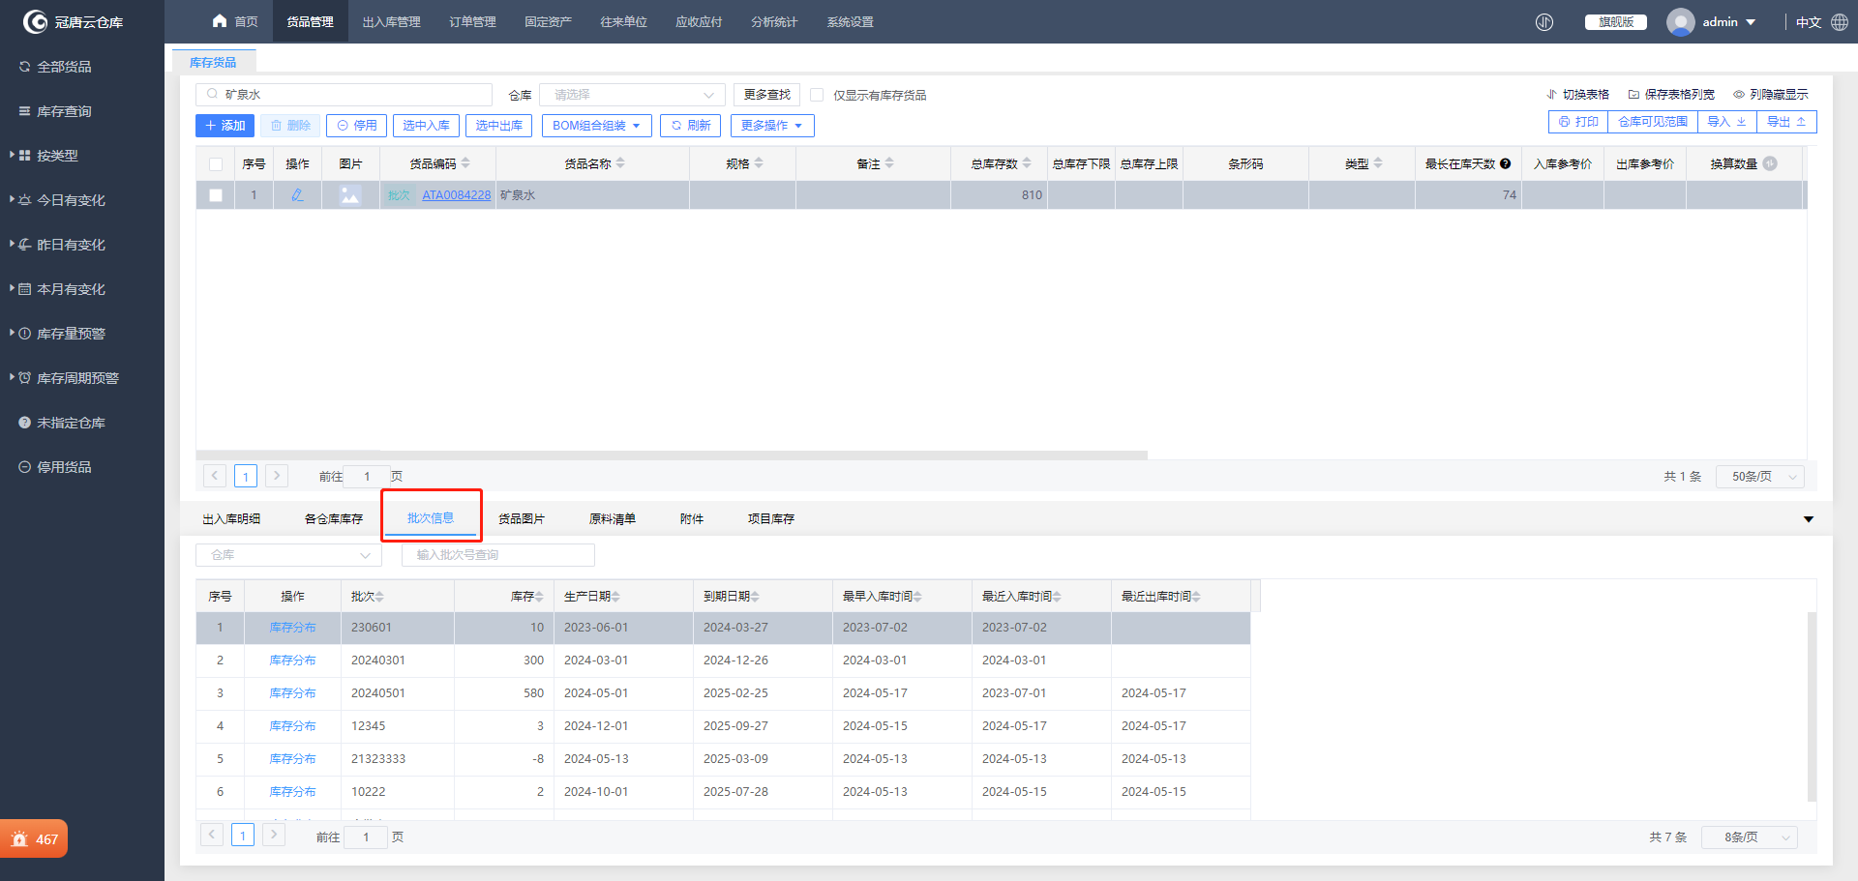Click the circular icon left of 旗舰版
Image resolution: width=1858 pixels, height=881 pixels.
[1544, 22]
